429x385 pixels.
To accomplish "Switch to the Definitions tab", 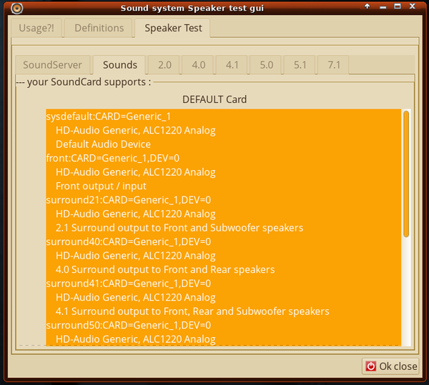I will 99,29.
